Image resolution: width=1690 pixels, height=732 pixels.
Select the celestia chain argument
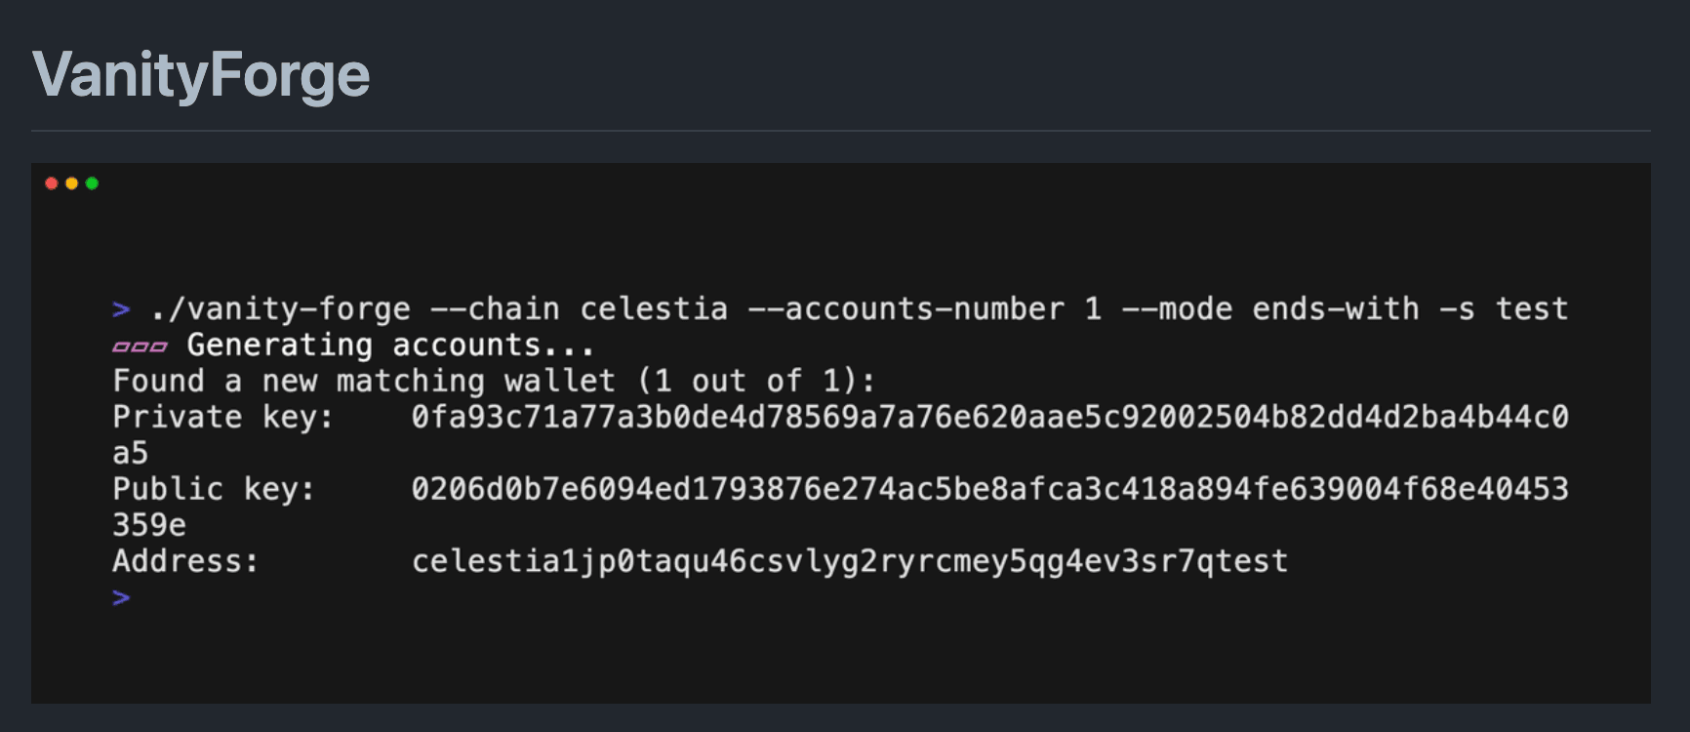653,309
